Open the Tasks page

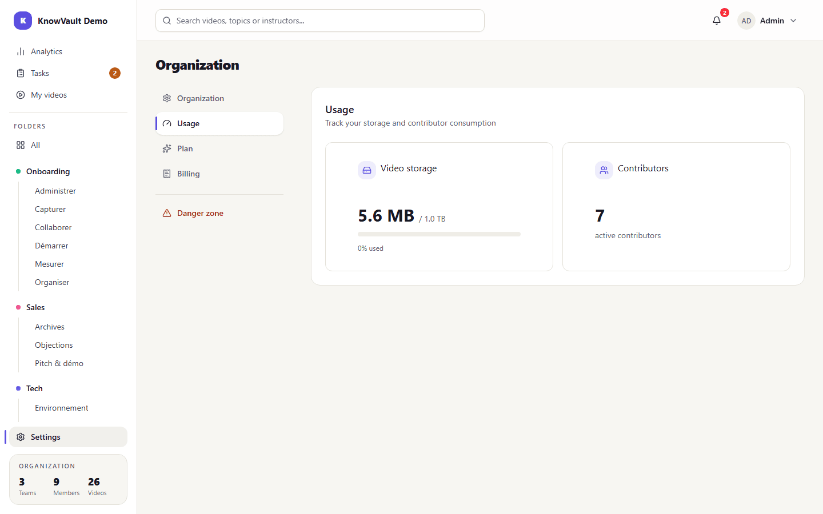click(x=68, y=73)
